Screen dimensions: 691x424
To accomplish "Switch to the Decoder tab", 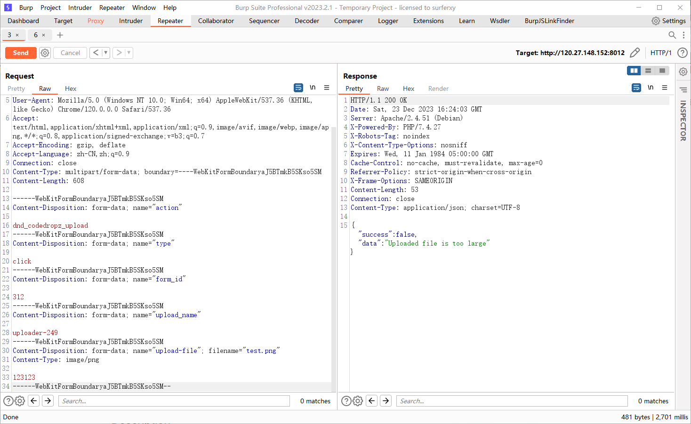I will [307, 21].
